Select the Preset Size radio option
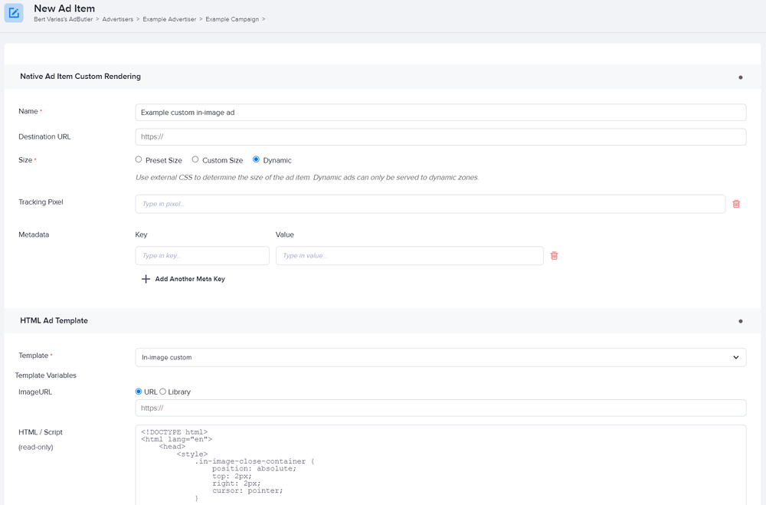This screenshot has height=505, width=766. pyautogui.click(x=139, y=159)
